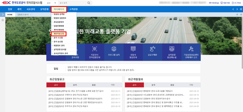
Task: Select 물품 tab under 최근입찰공고
Action: tap(94, 85)
